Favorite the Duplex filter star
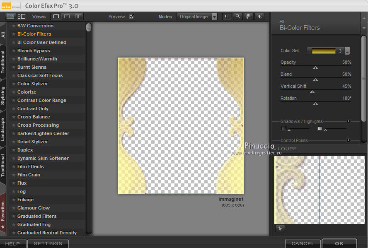The image size is (368, 248). [14, 150]
